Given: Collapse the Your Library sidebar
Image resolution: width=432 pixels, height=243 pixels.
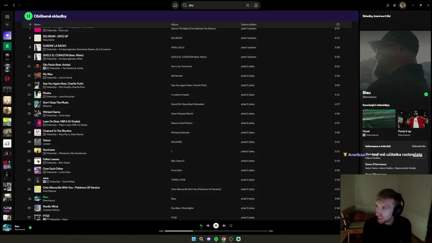Looking at the screenshot, I should click(7, 17).
